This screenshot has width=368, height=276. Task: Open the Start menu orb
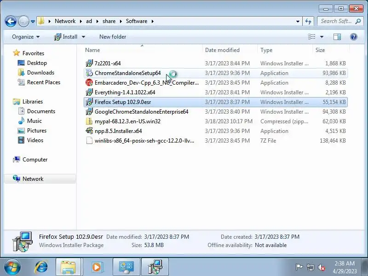(12, 267)
